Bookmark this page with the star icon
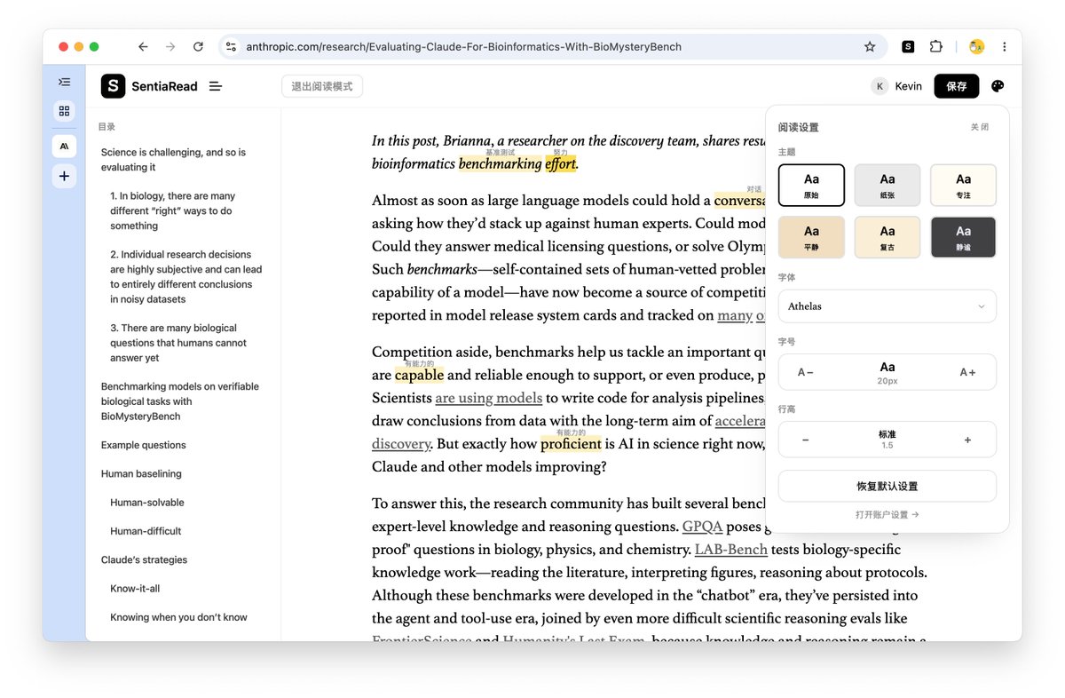This screenshot has height=698, width=1065. 870,47
